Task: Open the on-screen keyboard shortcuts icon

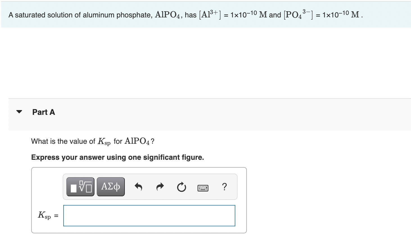Action: click(203, 188)
